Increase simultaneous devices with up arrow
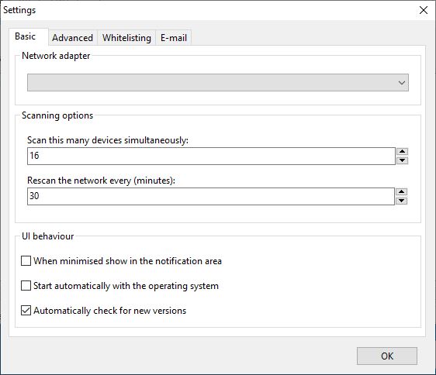Viewport: 436px width, 375px height. point(403,151)
